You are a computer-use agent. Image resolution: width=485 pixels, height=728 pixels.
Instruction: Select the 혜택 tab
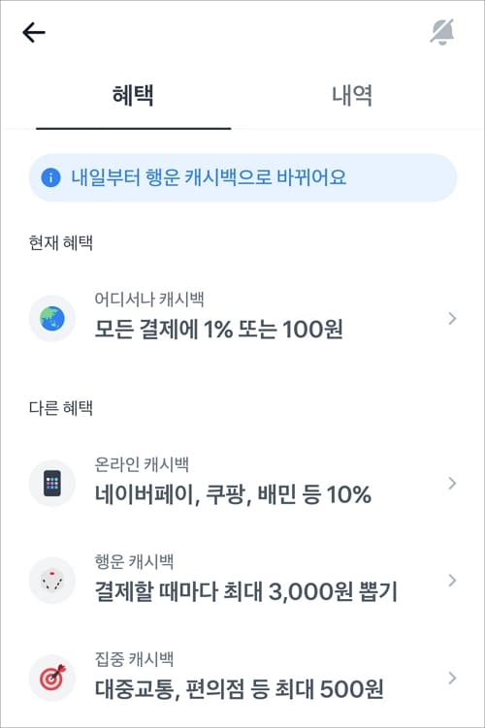133,96
